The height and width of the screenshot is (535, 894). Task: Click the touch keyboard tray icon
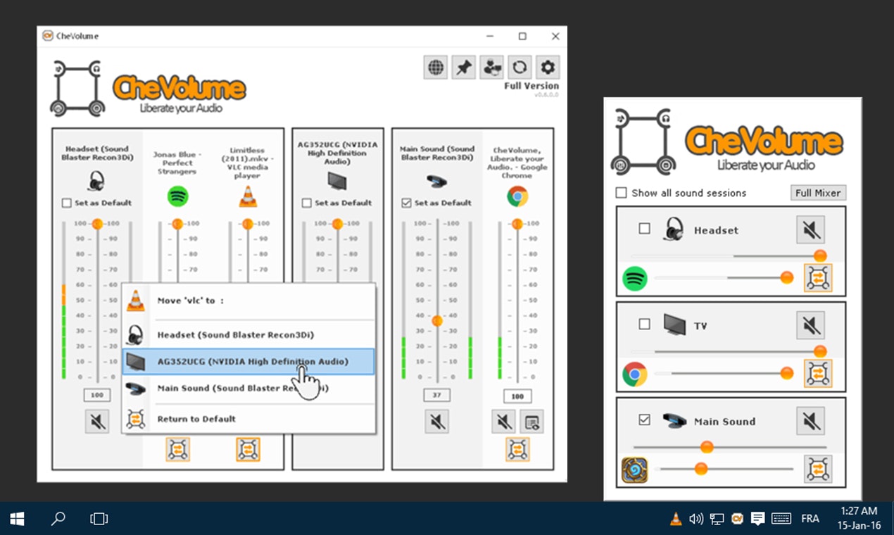coord(781,519)
